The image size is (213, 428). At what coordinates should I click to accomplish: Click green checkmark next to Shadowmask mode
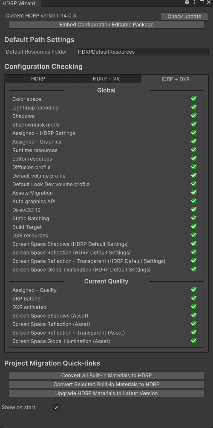tap(194, 124)
